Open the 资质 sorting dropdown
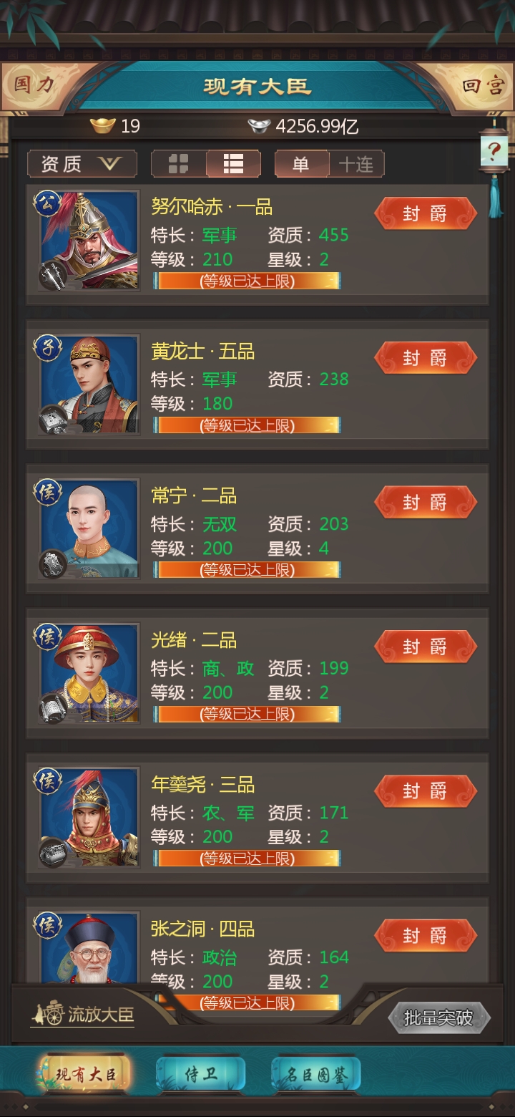 pos(82,164)
